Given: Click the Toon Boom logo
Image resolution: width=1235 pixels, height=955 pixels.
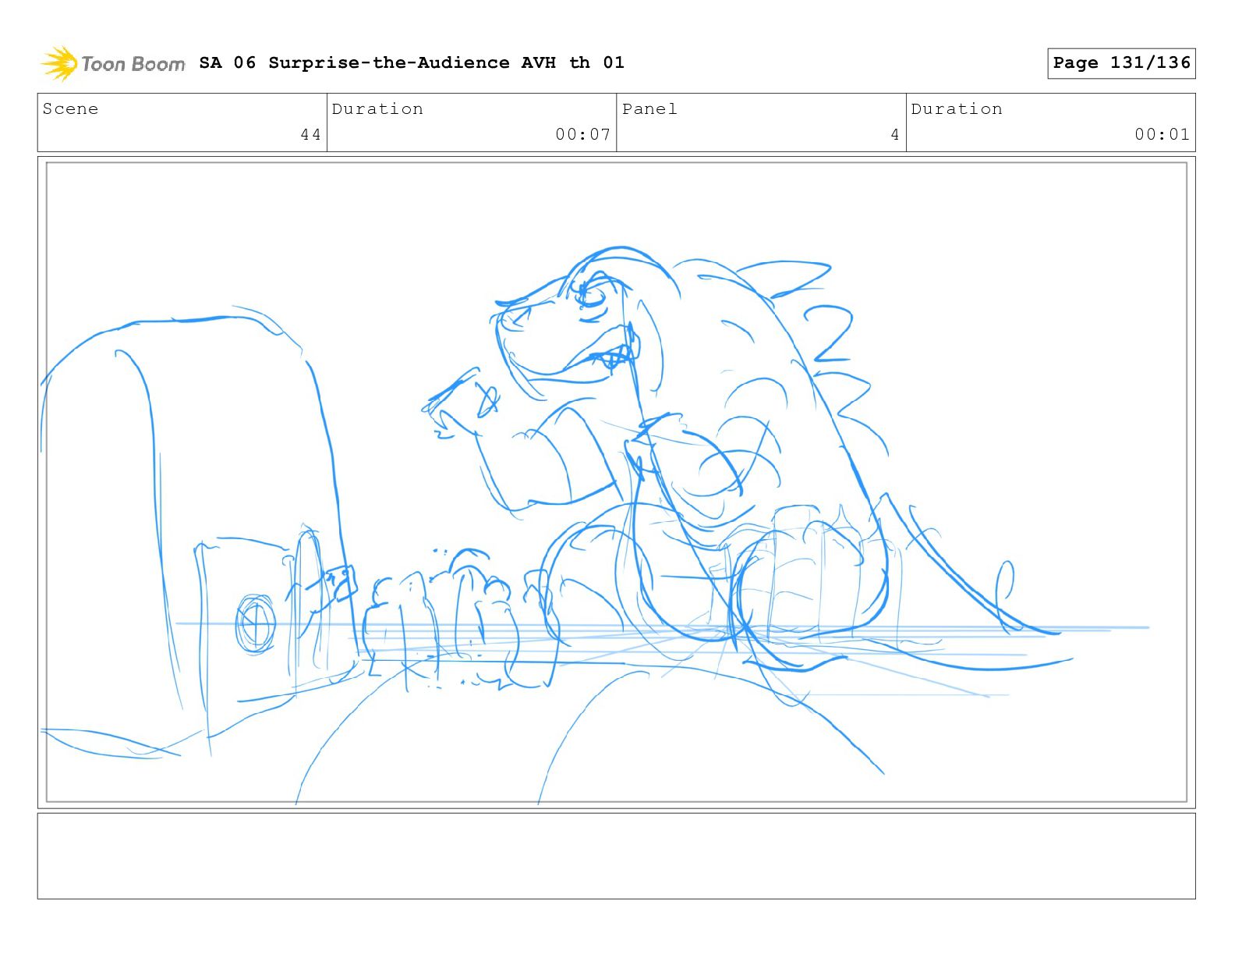Looking at the screenshot, I should (x=113, y=63).
